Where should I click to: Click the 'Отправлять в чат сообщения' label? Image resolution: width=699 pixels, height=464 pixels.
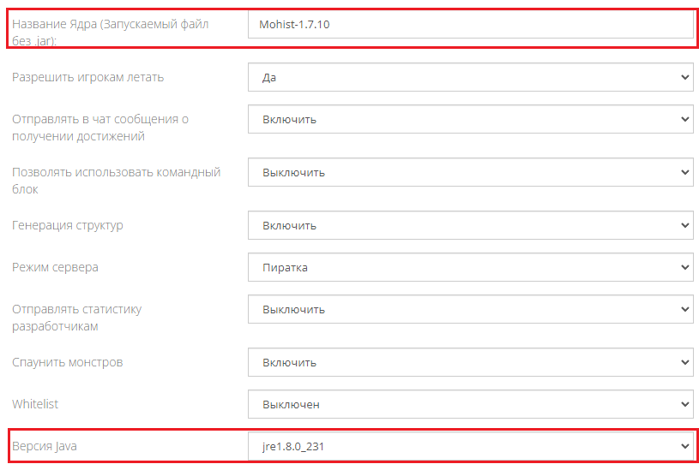(x=100, y=128)
